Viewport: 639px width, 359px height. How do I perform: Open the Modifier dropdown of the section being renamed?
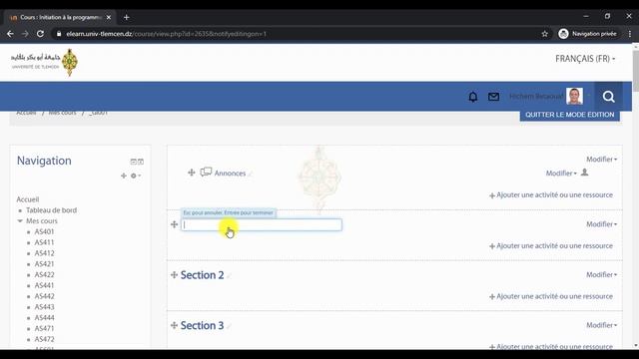coord(601,224)
